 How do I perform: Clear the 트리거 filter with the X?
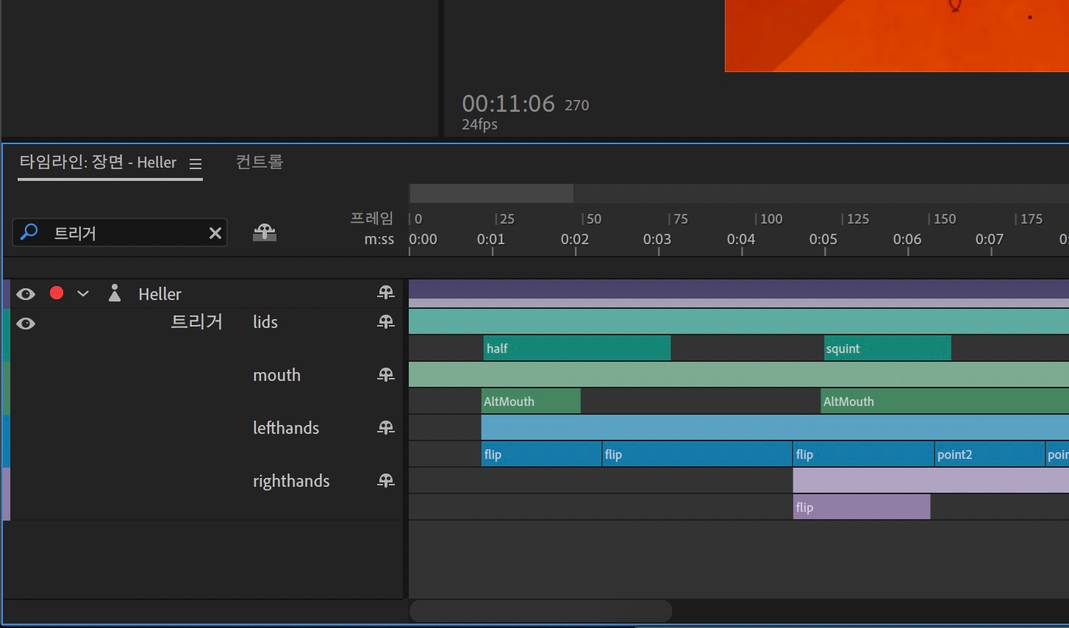click(215, 233)
